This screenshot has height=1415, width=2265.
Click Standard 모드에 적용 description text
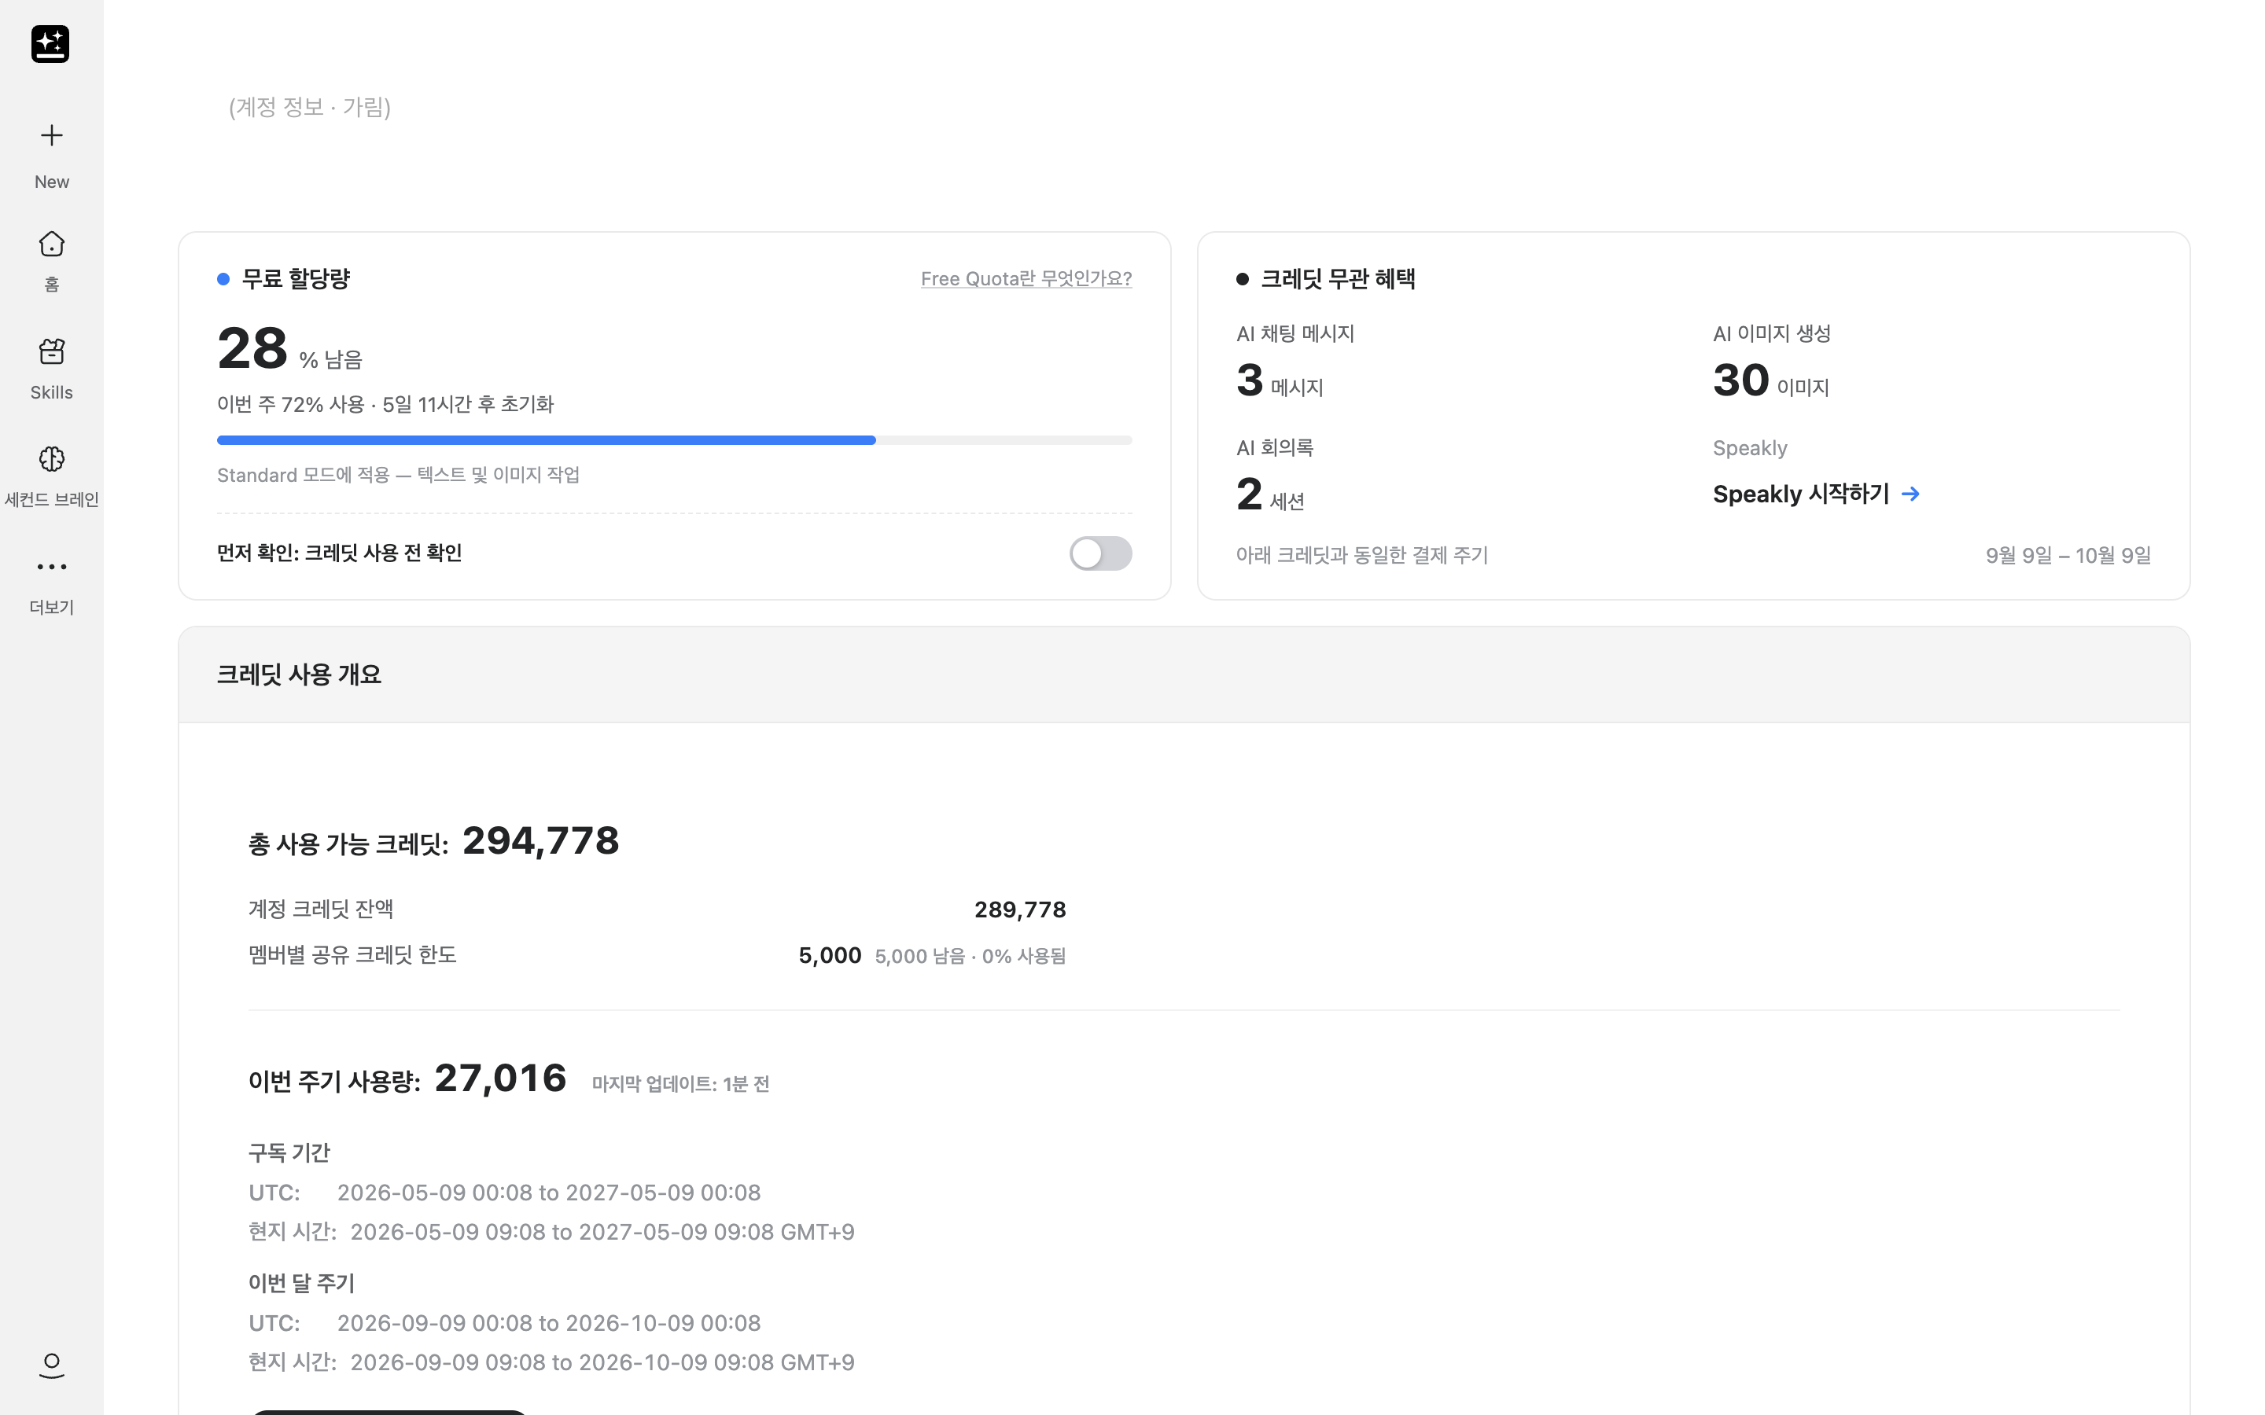click(x=398, y=476)
